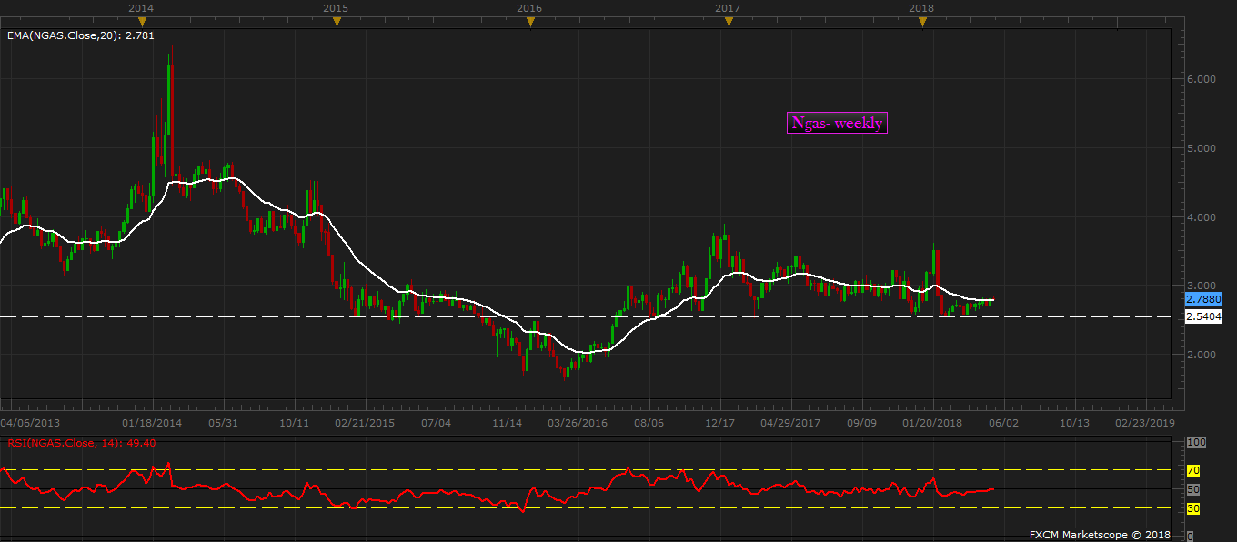Click the 04/29/2017 date axis label
The height and width of the screenshot is (542, 1237).
click(x=790, y=423)
